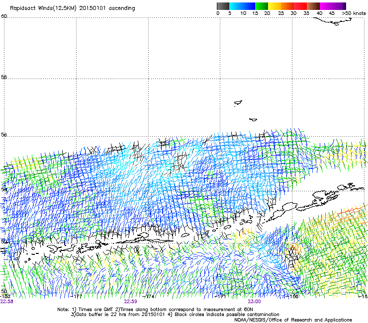368x323 pixels.
Task: Click the 23:00 time label
Action: (x=255, y=302)
